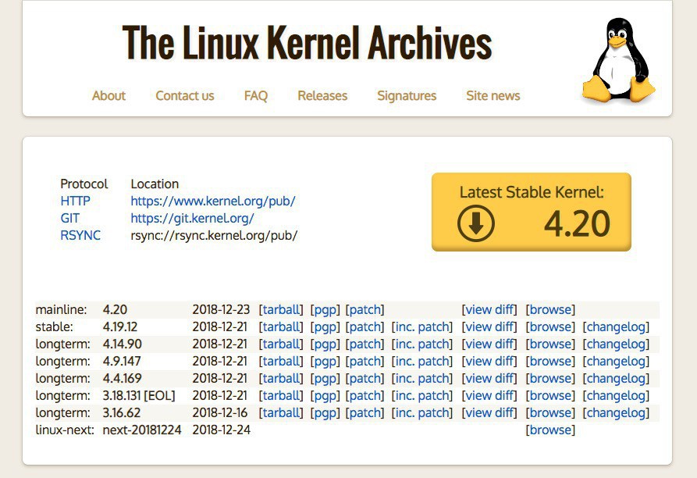Download tarball for mainline 4.20
Viewport: 697px width, 478px height.
[x=281, y=309]
